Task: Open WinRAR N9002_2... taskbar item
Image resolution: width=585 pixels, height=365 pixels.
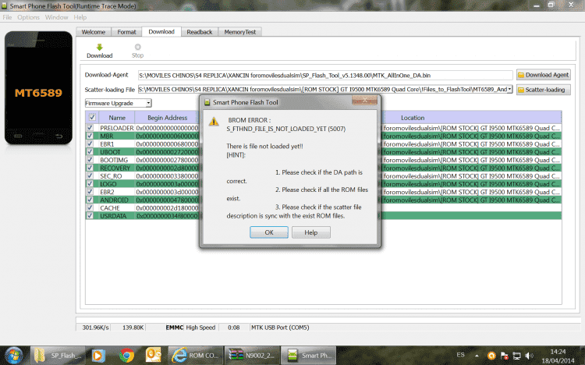Action: tap(252, 356)
